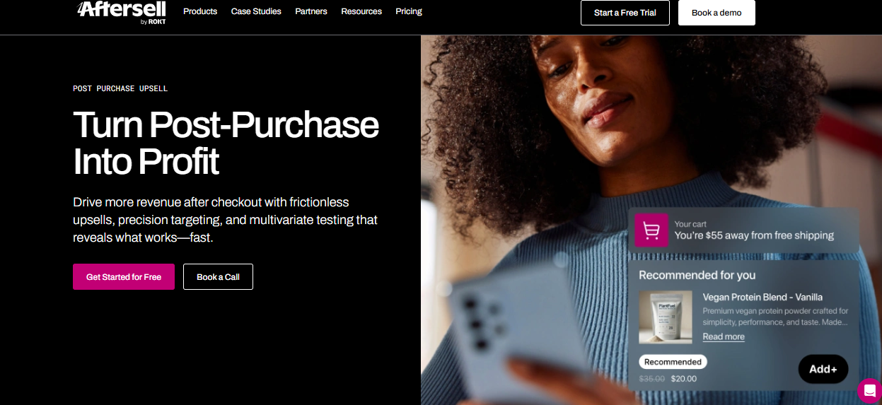
Task: Open the Resources menu
Action: (x=361, y=11)
